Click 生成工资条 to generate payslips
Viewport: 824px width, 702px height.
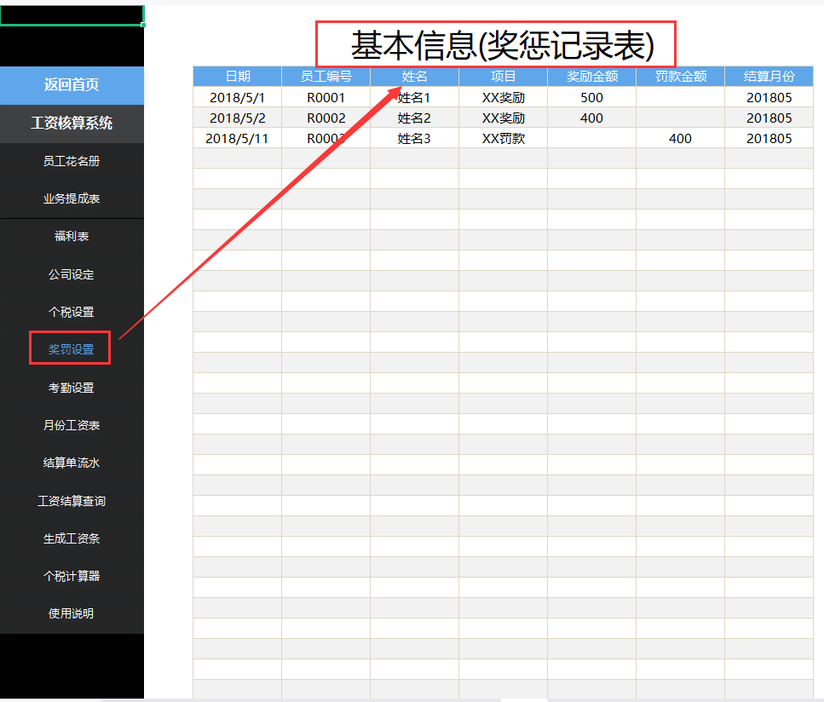coord(72,538)
